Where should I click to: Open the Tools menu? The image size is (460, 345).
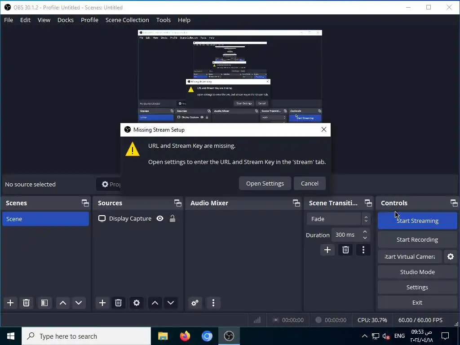[x=164, y=20]
